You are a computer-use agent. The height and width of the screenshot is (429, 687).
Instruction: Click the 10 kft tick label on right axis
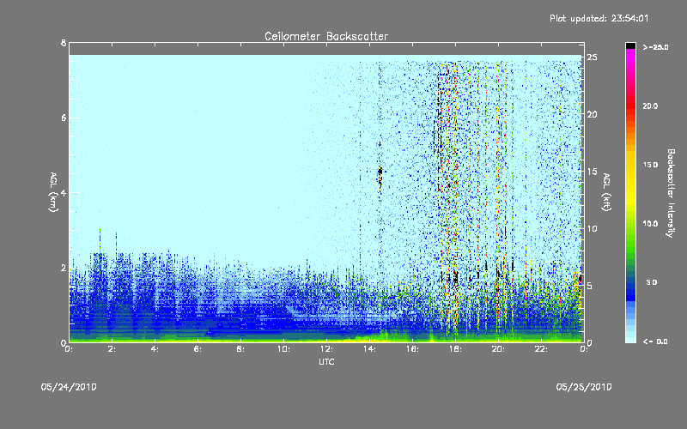point(592,229)
